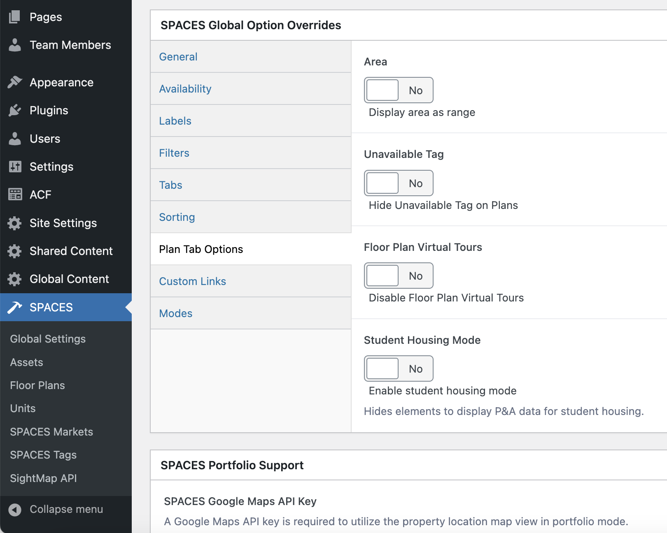Image resolution: width=667 pixels, height=533 pixels.
Task: Toggle the Floor Plan Virtual Tours switch
Action: 399,276
